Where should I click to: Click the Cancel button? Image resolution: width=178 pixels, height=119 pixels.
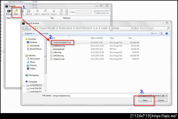coord(161,100)
